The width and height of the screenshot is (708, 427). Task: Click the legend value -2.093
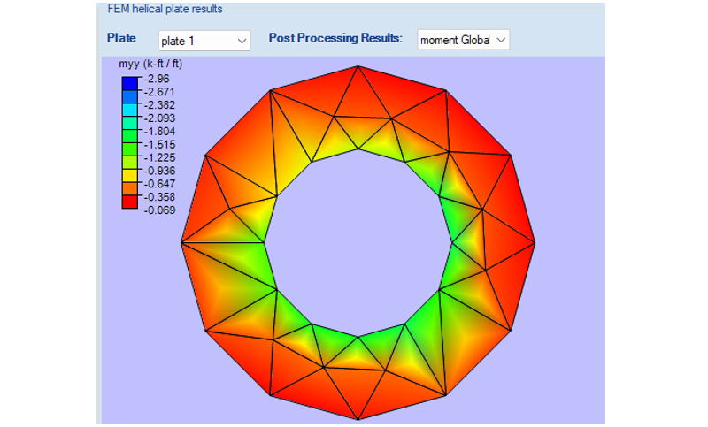[x=159, y=118]
